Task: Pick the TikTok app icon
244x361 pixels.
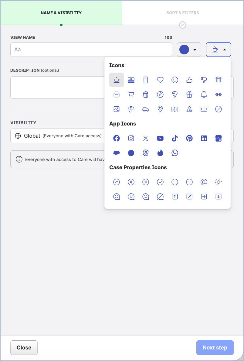Action: [175, 138]
